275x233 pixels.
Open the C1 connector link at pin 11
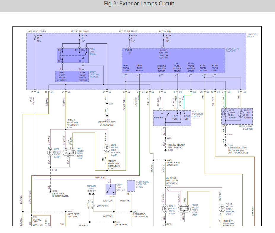coord(52,92)
